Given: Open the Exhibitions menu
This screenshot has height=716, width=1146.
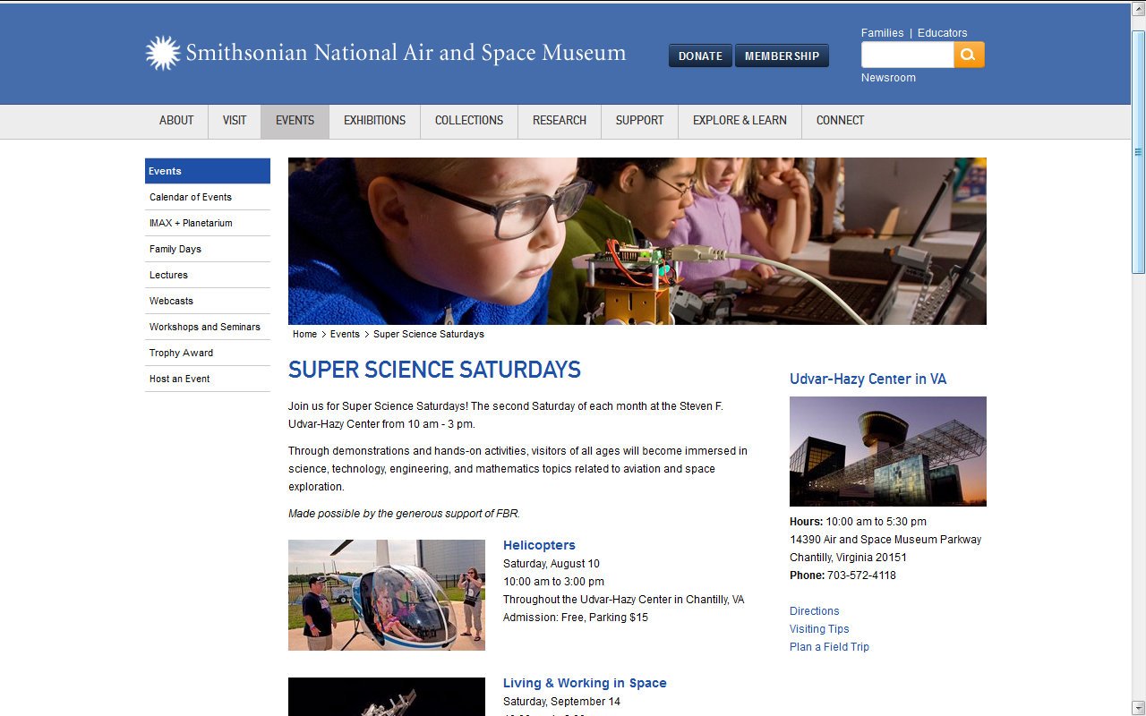Looking at the screenshot, I should tap(374, 121).
